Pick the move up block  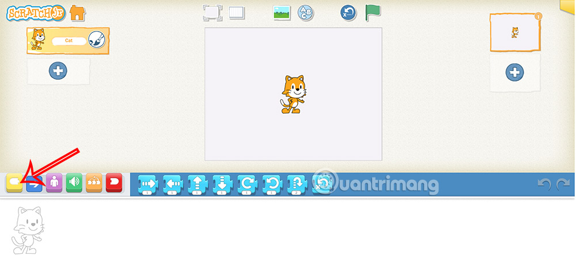tap(198, 184)
